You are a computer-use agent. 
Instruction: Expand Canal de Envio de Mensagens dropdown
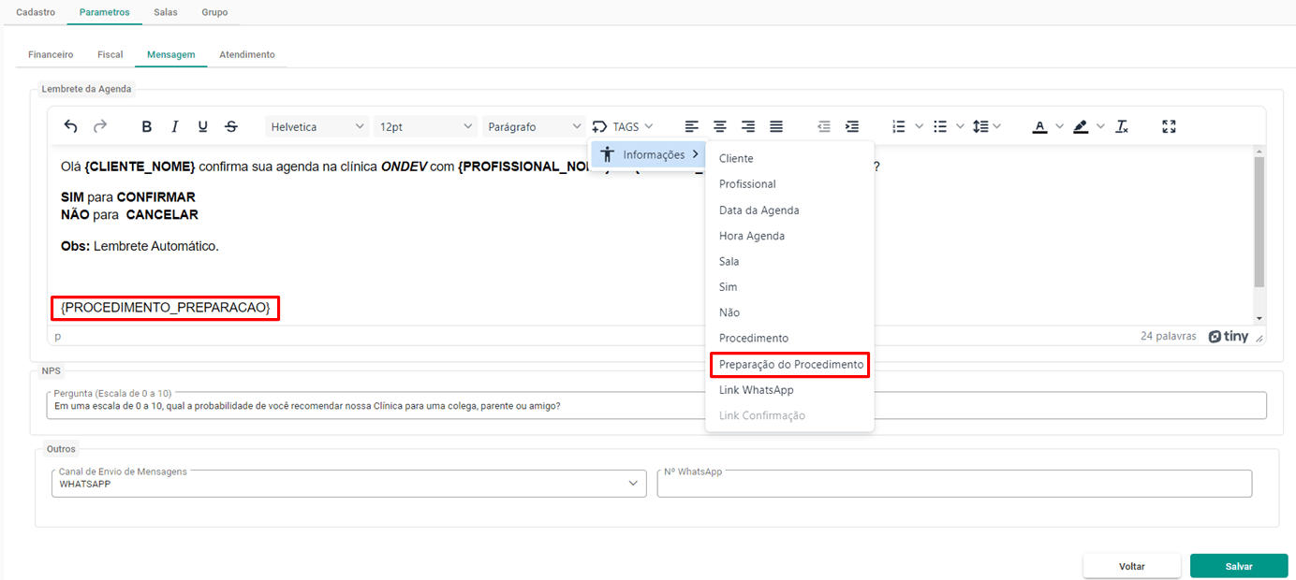348,484
